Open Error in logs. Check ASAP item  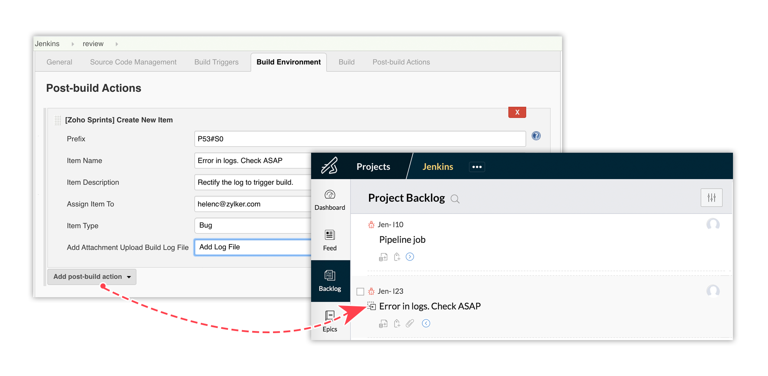coord(430,306)
